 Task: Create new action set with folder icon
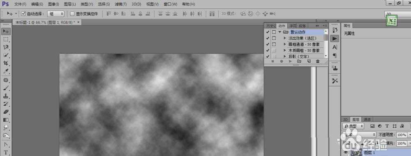click(x=299, y=61)
